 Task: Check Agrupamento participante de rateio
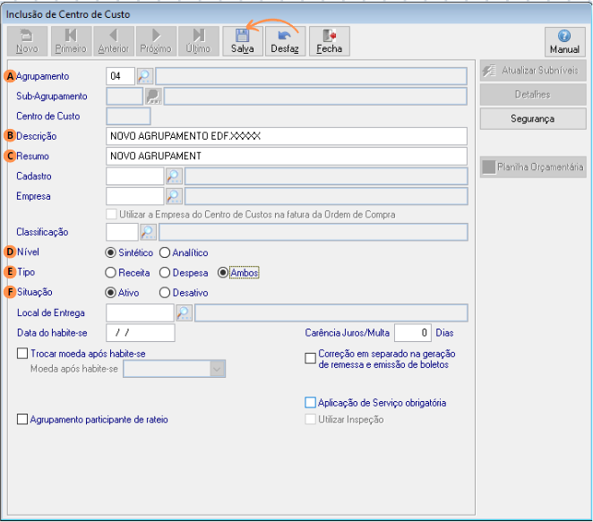click(x=22, y=419)
